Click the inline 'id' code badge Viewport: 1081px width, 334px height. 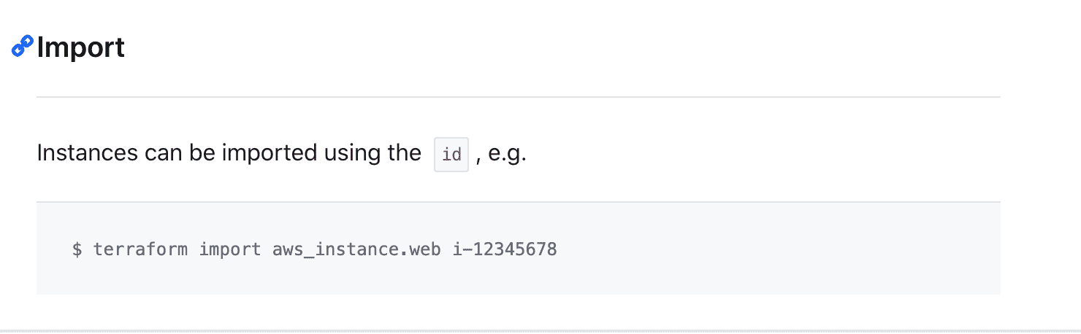[451, 155]
